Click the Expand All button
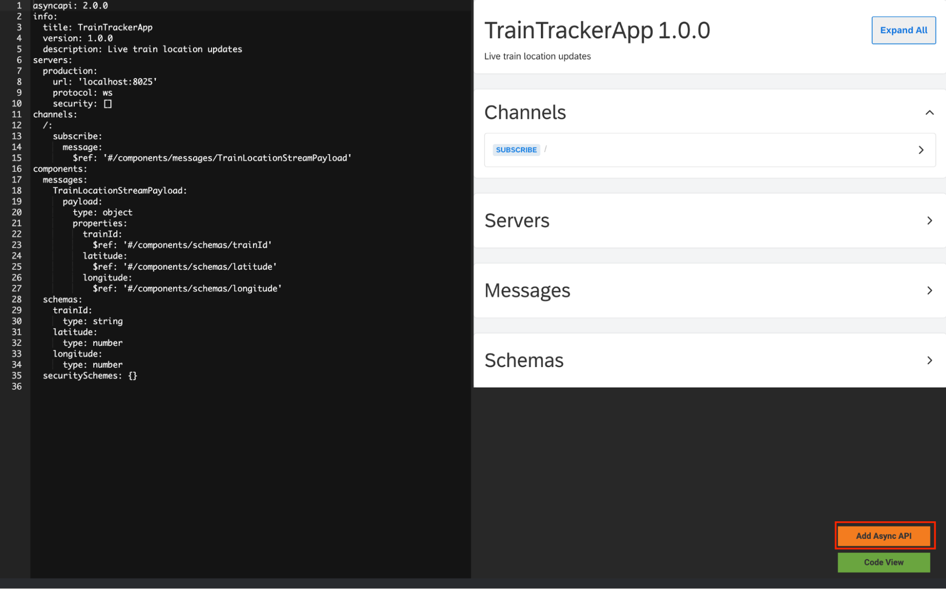 (x=903, y=30)
